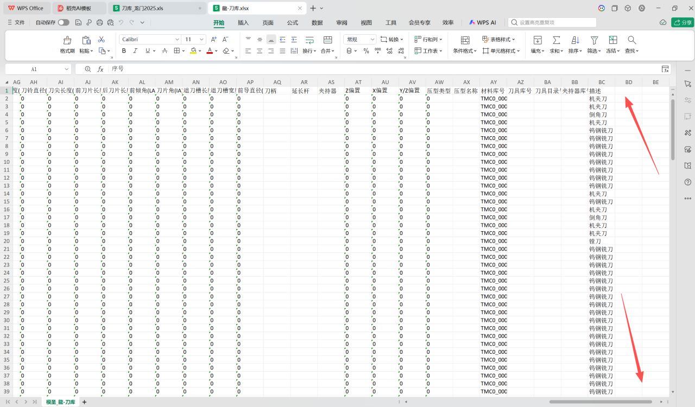Open WPS AI from the ribbon

click(x=482, y=23)
